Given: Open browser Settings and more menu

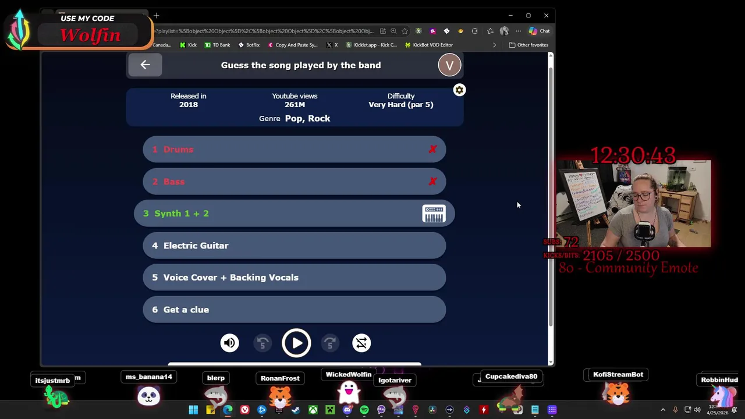Looking at the screenshot, I should (x=518, y=31).
